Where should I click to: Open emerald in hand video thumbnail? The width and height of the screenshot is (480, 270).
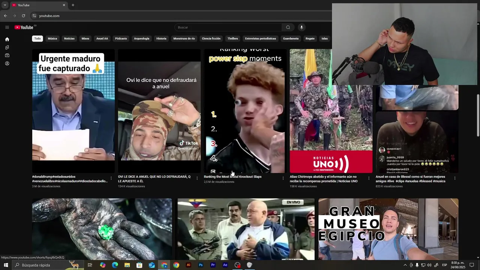(x=102, y=229)
